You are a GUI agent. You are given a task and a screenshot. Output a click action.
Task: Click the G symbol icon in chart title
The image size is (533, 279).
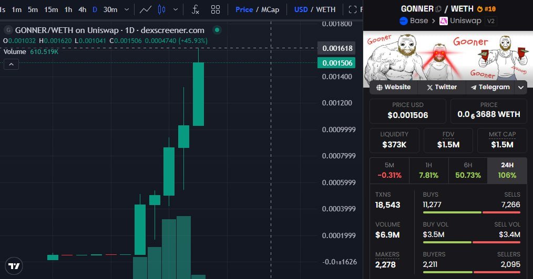coord(8,30)
